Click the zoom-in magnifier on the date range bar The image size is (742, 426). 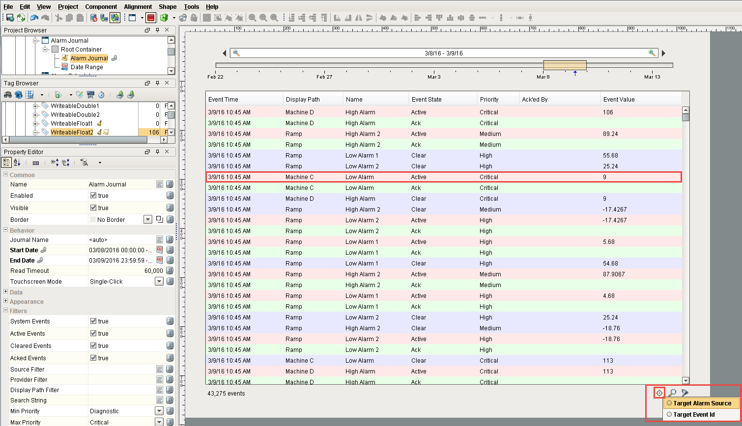652,53
